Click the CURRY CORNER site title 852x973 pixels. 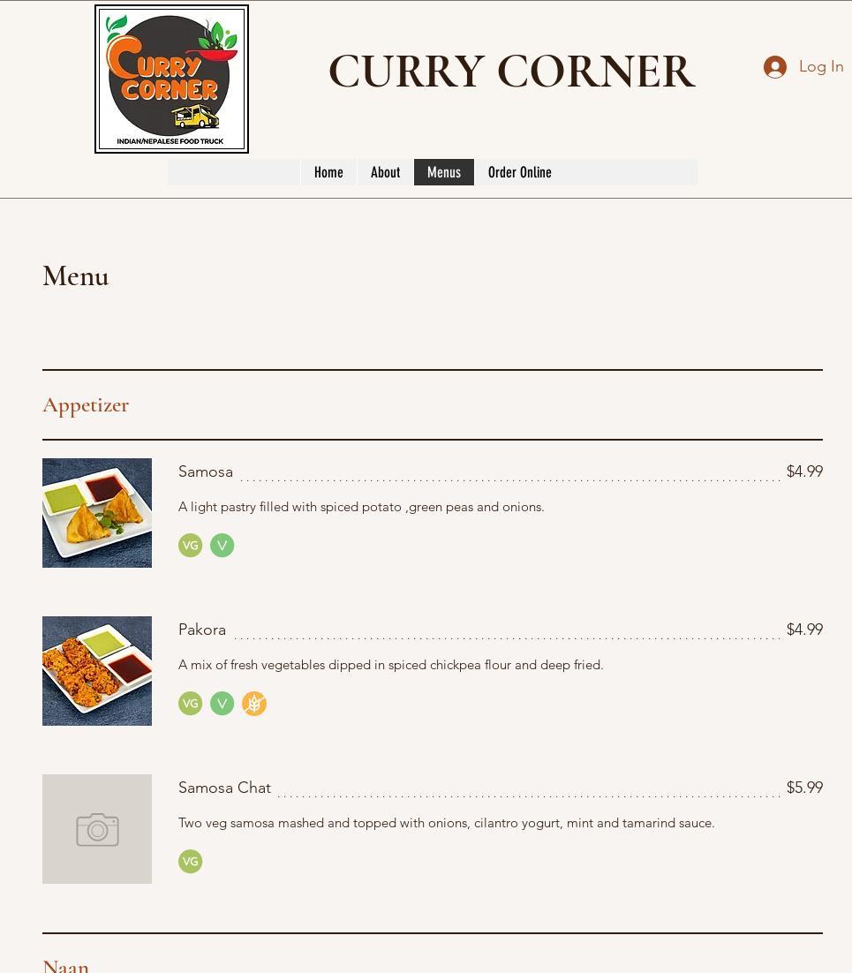coord(512,71)
